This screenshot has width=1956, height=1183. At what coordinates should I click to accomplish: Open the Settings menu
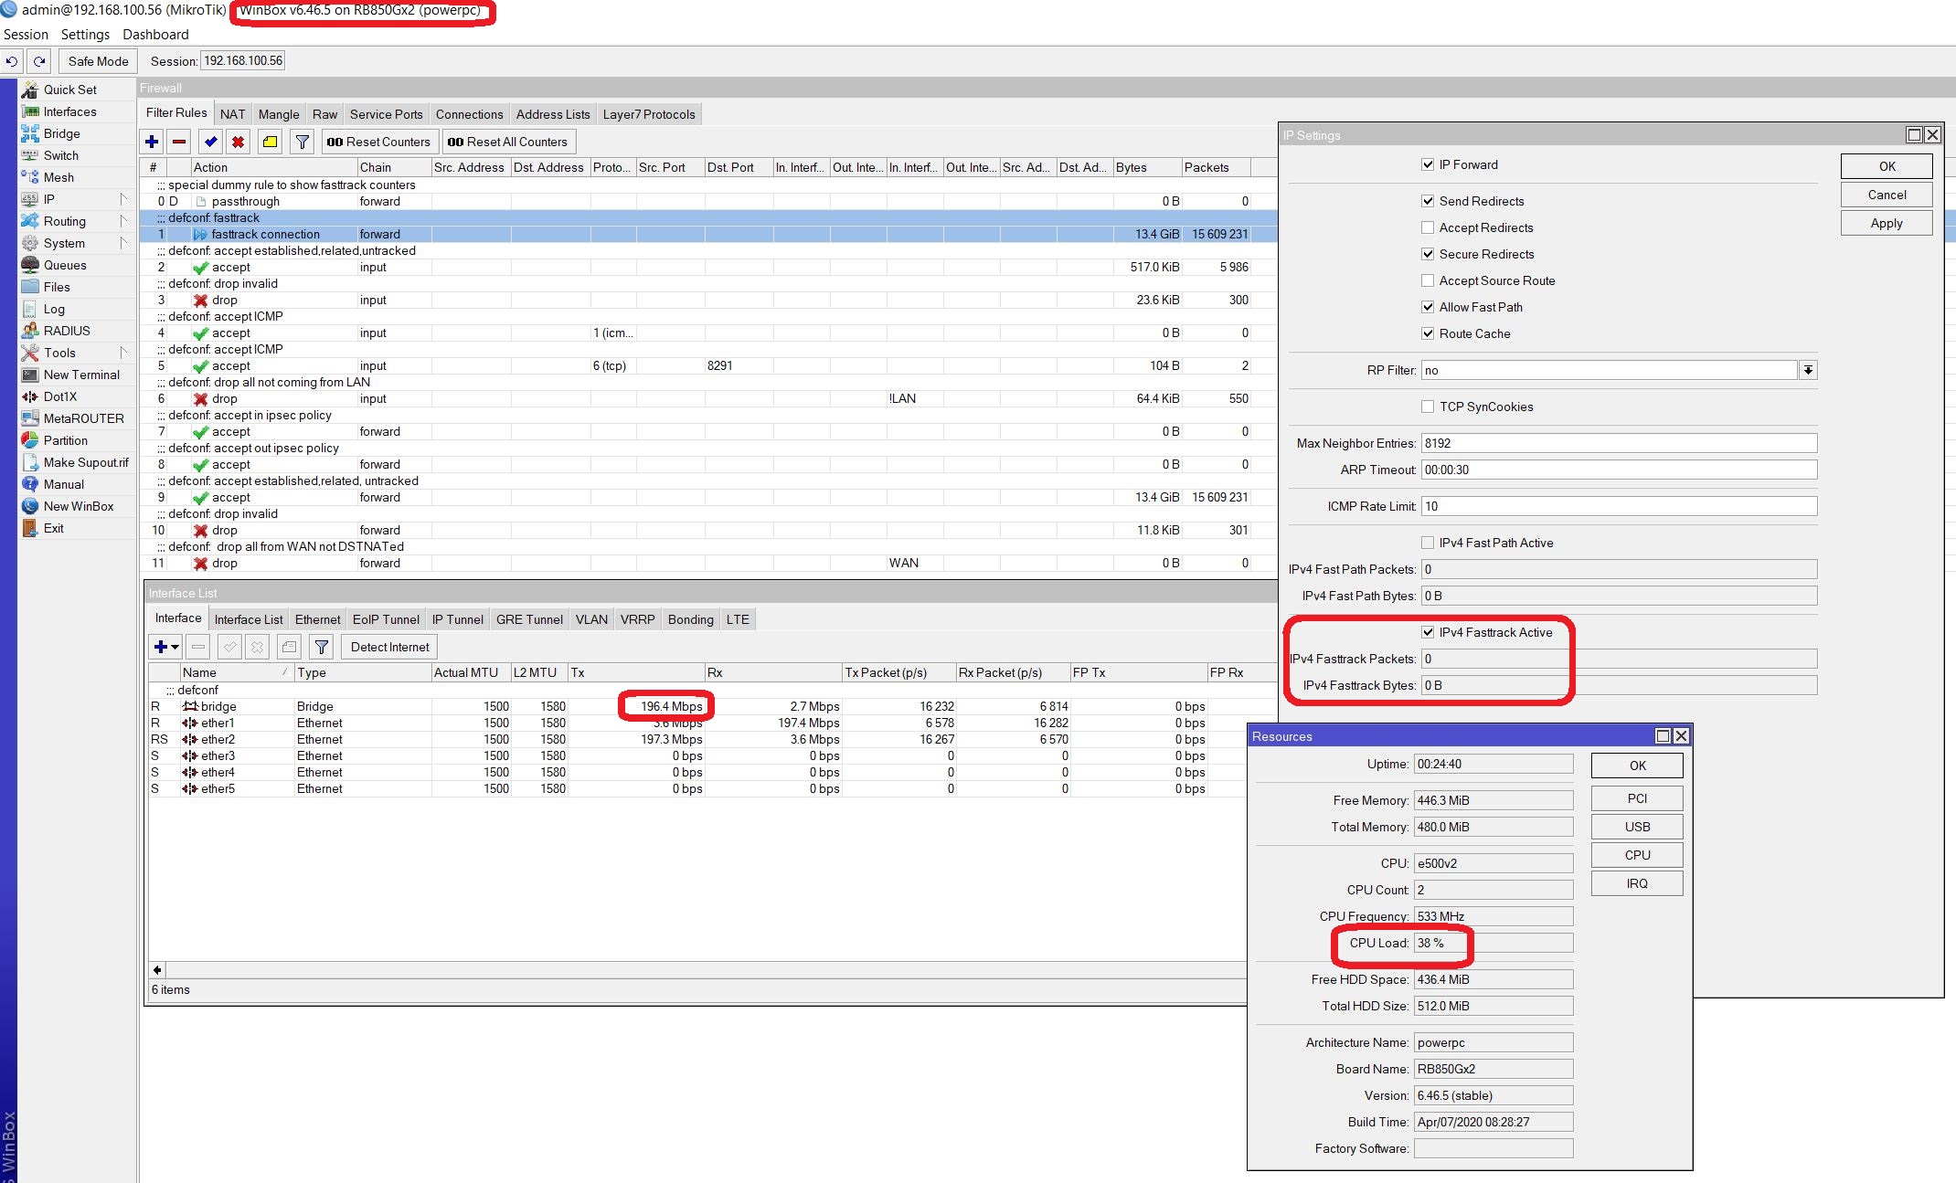click(x=85, y=35)
